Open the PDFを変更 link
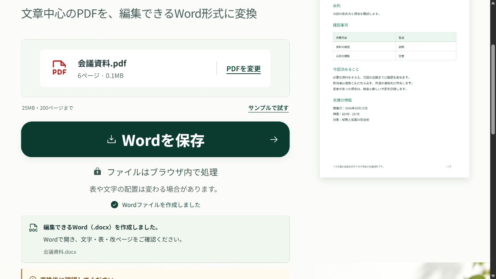 [243, 69]
